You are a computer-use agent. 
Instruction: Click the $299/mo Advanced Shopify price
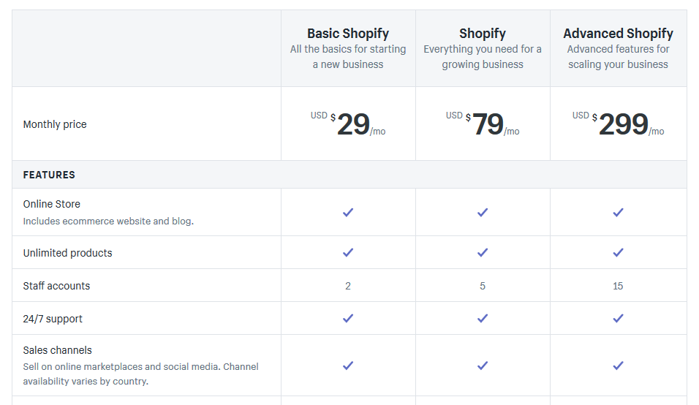618,124
